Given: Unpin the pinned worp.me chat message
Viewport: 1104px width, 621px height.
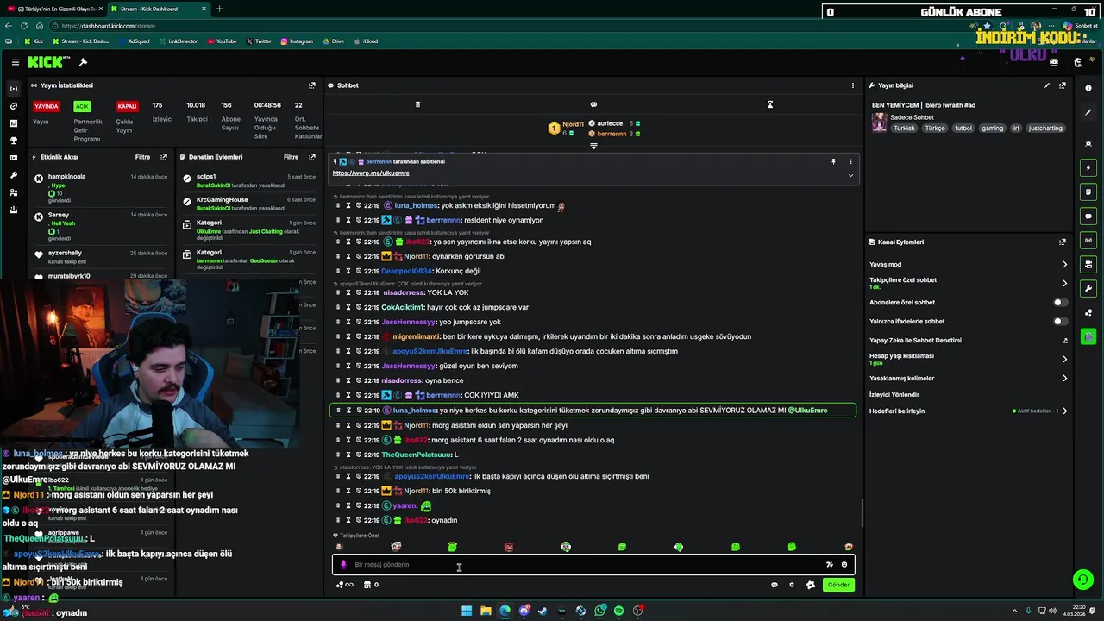Looking at the screenshot, I should [833, 161].
